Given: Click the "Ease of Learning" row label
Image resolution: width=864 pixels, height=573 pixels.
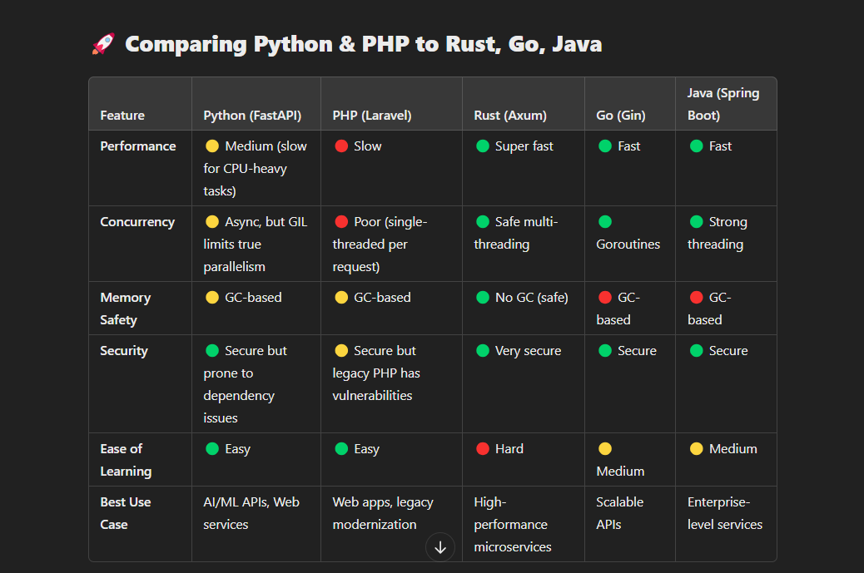Looking at the screenshot, I should point(126,460).
